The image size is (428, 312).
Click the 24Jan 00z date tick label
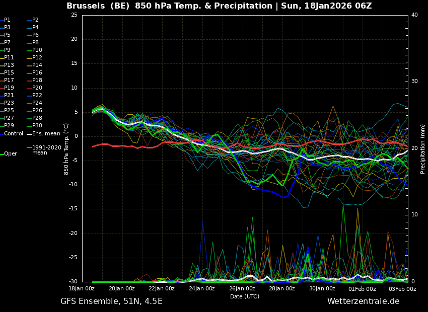[202, 289]
